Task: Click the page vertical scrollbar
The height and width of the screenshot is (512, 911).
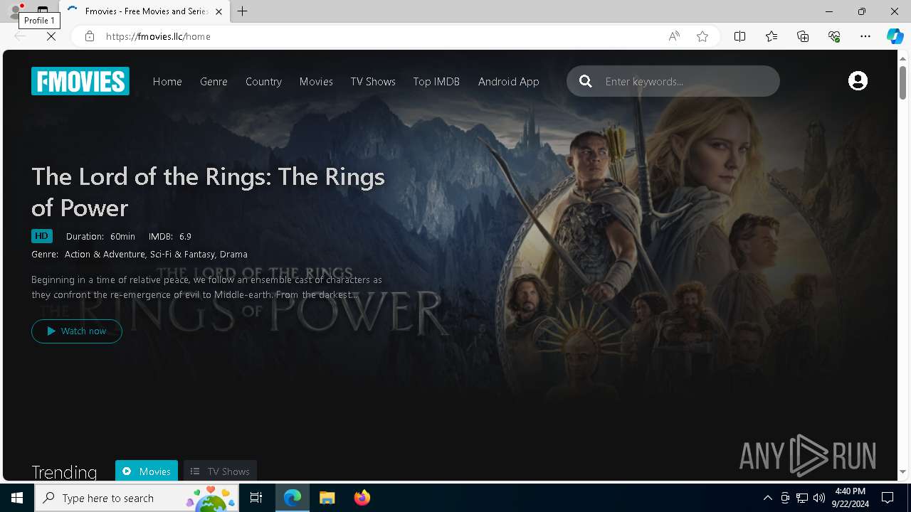Action: [902, 82]
